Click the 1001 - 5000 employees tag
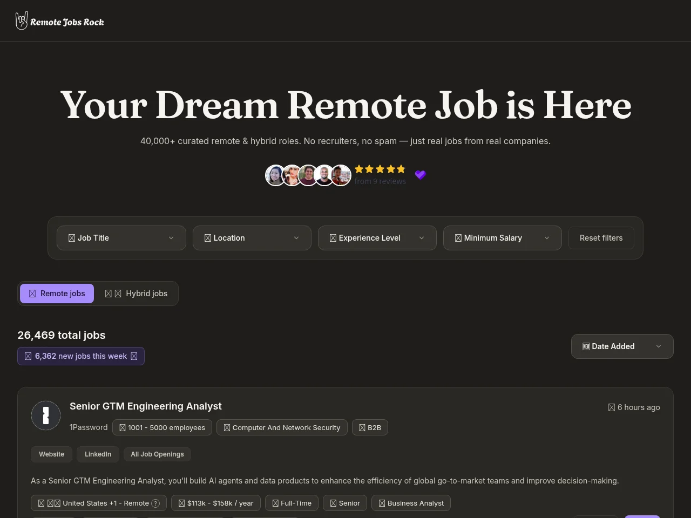 [x=162, y=427]
